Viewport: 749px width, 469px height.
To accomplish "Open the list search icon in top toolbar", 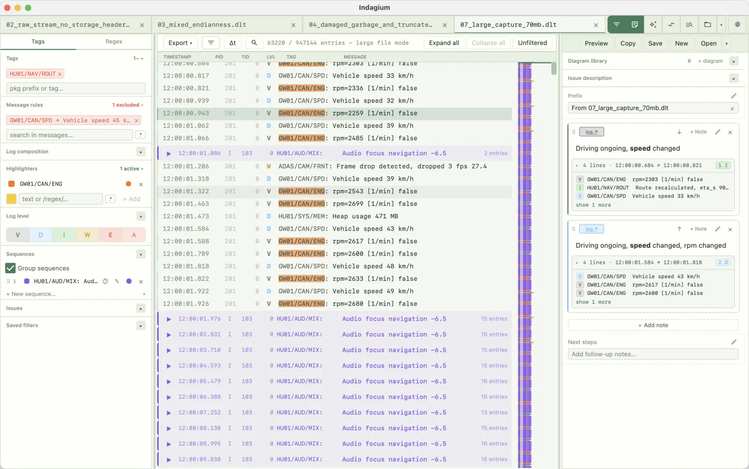I will (689, 24).
